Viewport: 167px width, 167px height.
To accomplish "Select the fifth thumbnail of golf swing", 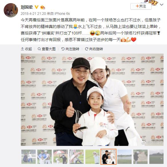I will [x=92, y=157].
